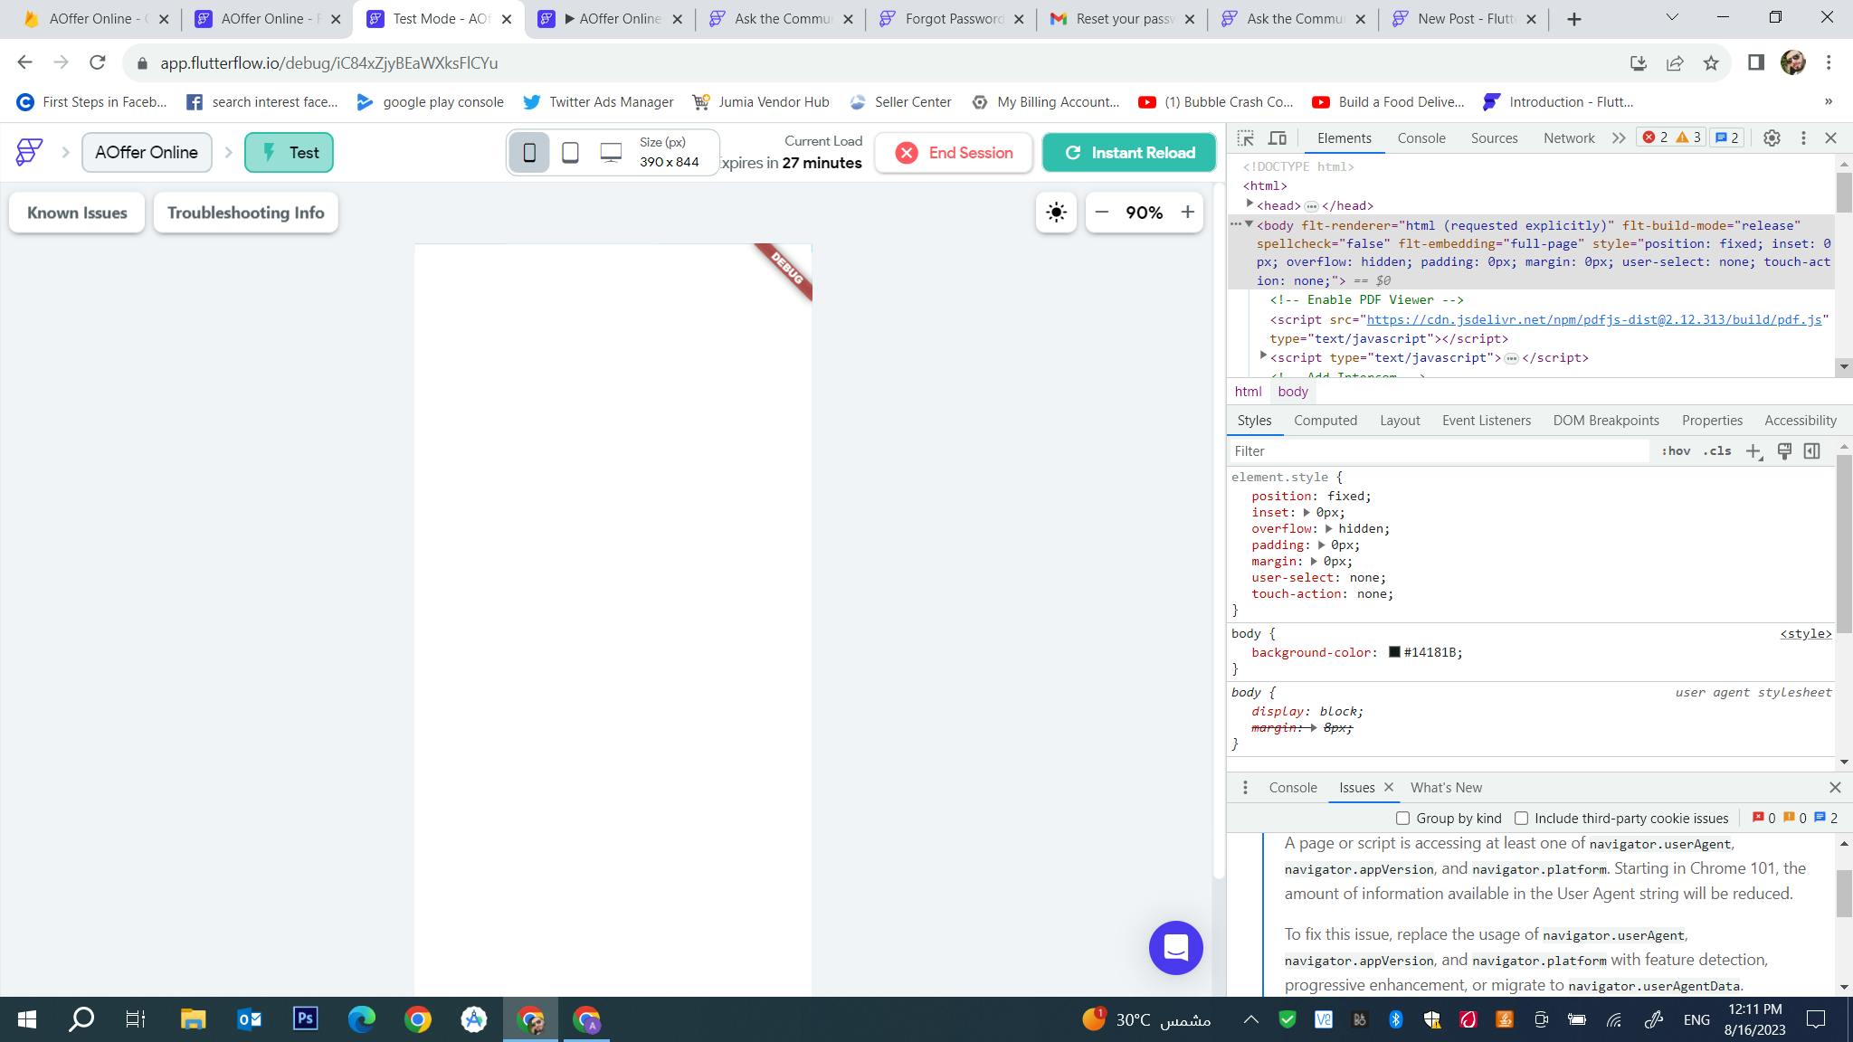Screen dimensions: 1853x1042
Task: Switch to DevTools Sources tab
Action: point(1494,138)
